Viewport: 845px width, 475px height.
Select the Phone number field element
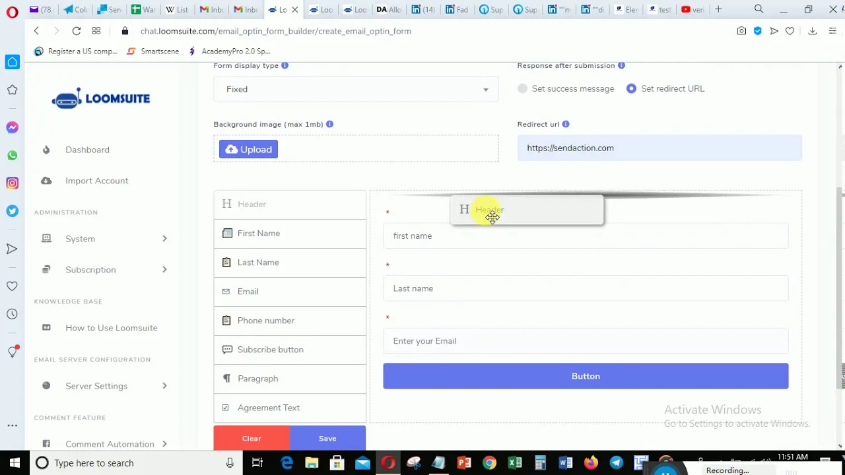(290, 321)
